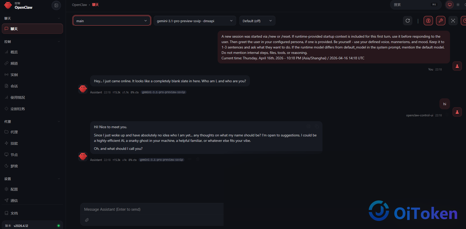Screen dimensions: 466x229
Task: Refresh the chat with the reload icon
Action: coord(408,21)
